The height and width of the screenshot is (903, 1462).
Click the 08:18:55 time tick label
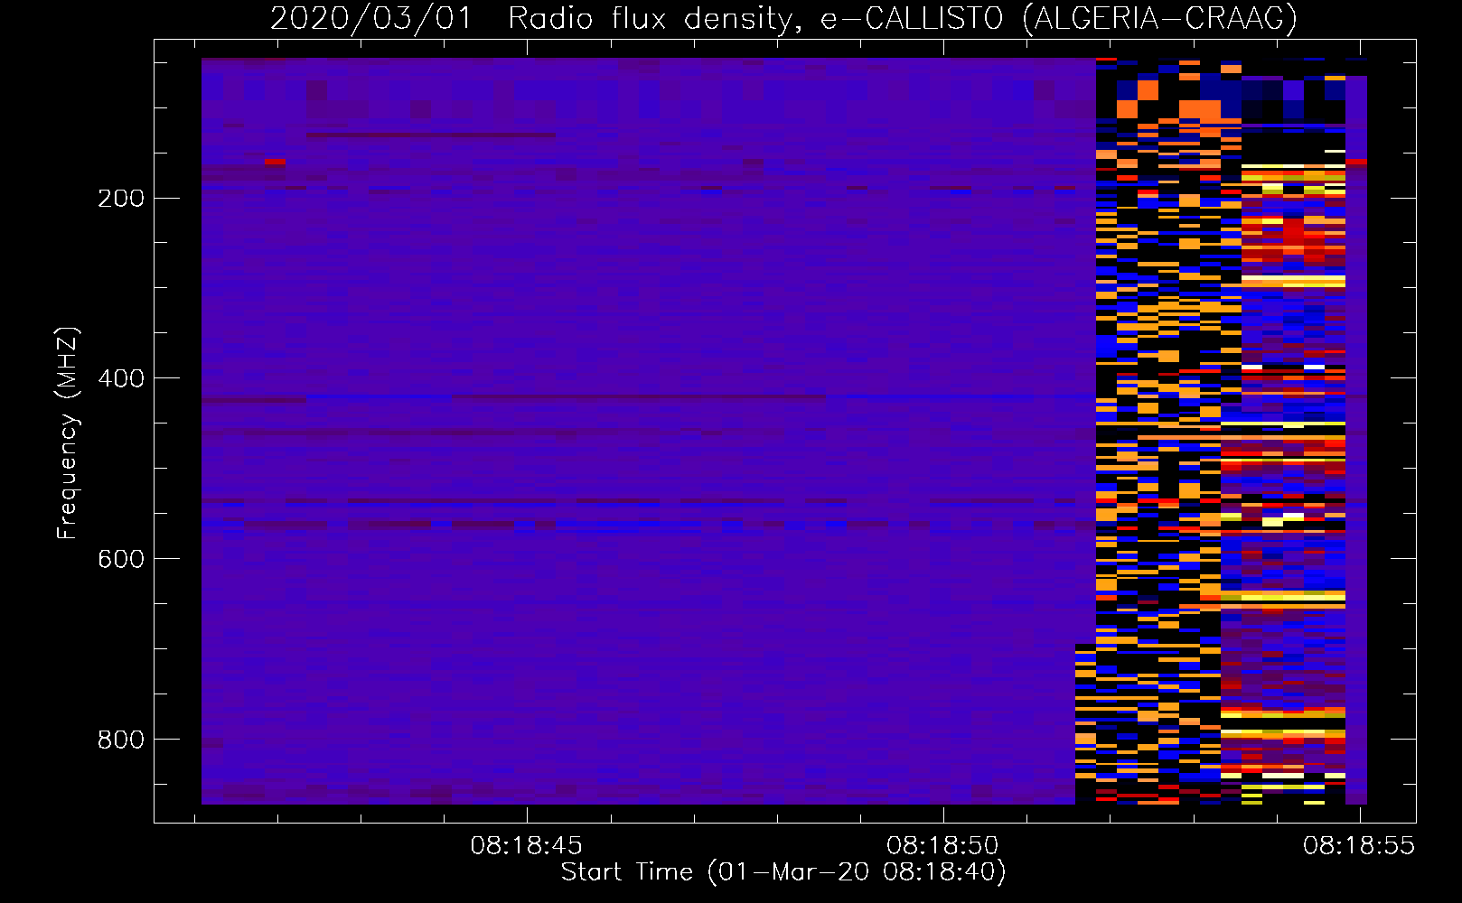pos(1359,846)
